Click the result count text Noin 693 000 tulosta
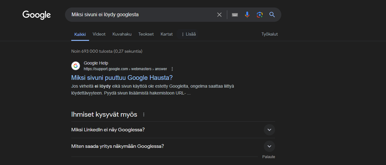Screen dimensions: 386x165 107,51
